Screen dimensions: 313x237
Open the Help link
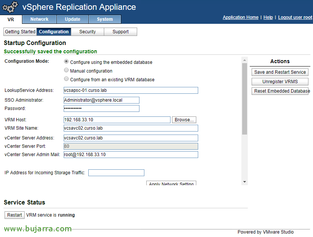click(x=268, y=17)
